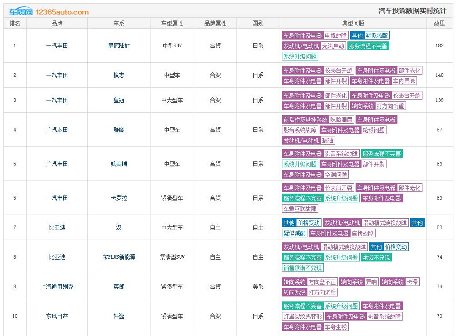Click complaint count 140
The height and width of the screenshot is (336, 457).
439,75
